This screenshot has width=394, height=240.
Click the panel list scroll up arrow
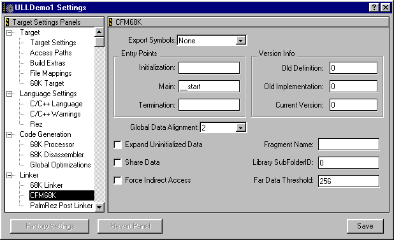click(99, 32)
